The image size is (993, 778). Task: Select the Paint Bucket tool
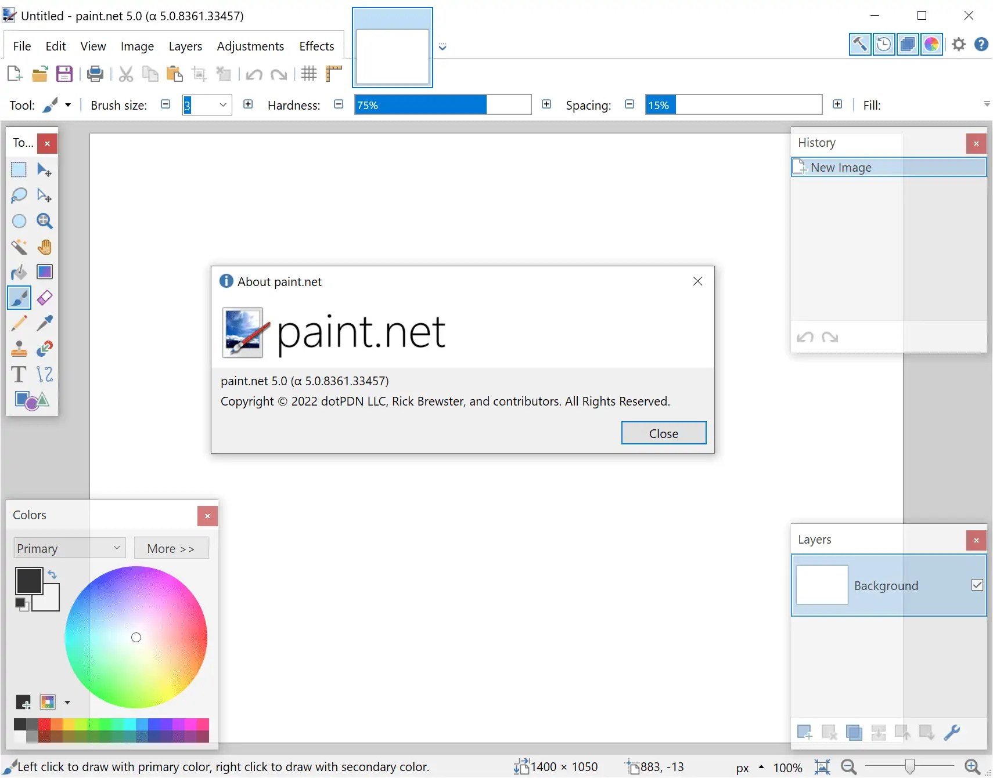pos(19,272)
